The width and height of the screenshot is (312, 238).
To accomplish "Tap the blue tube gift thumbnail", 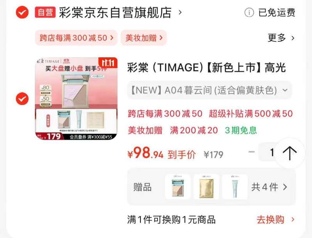I will coord(235,187).
